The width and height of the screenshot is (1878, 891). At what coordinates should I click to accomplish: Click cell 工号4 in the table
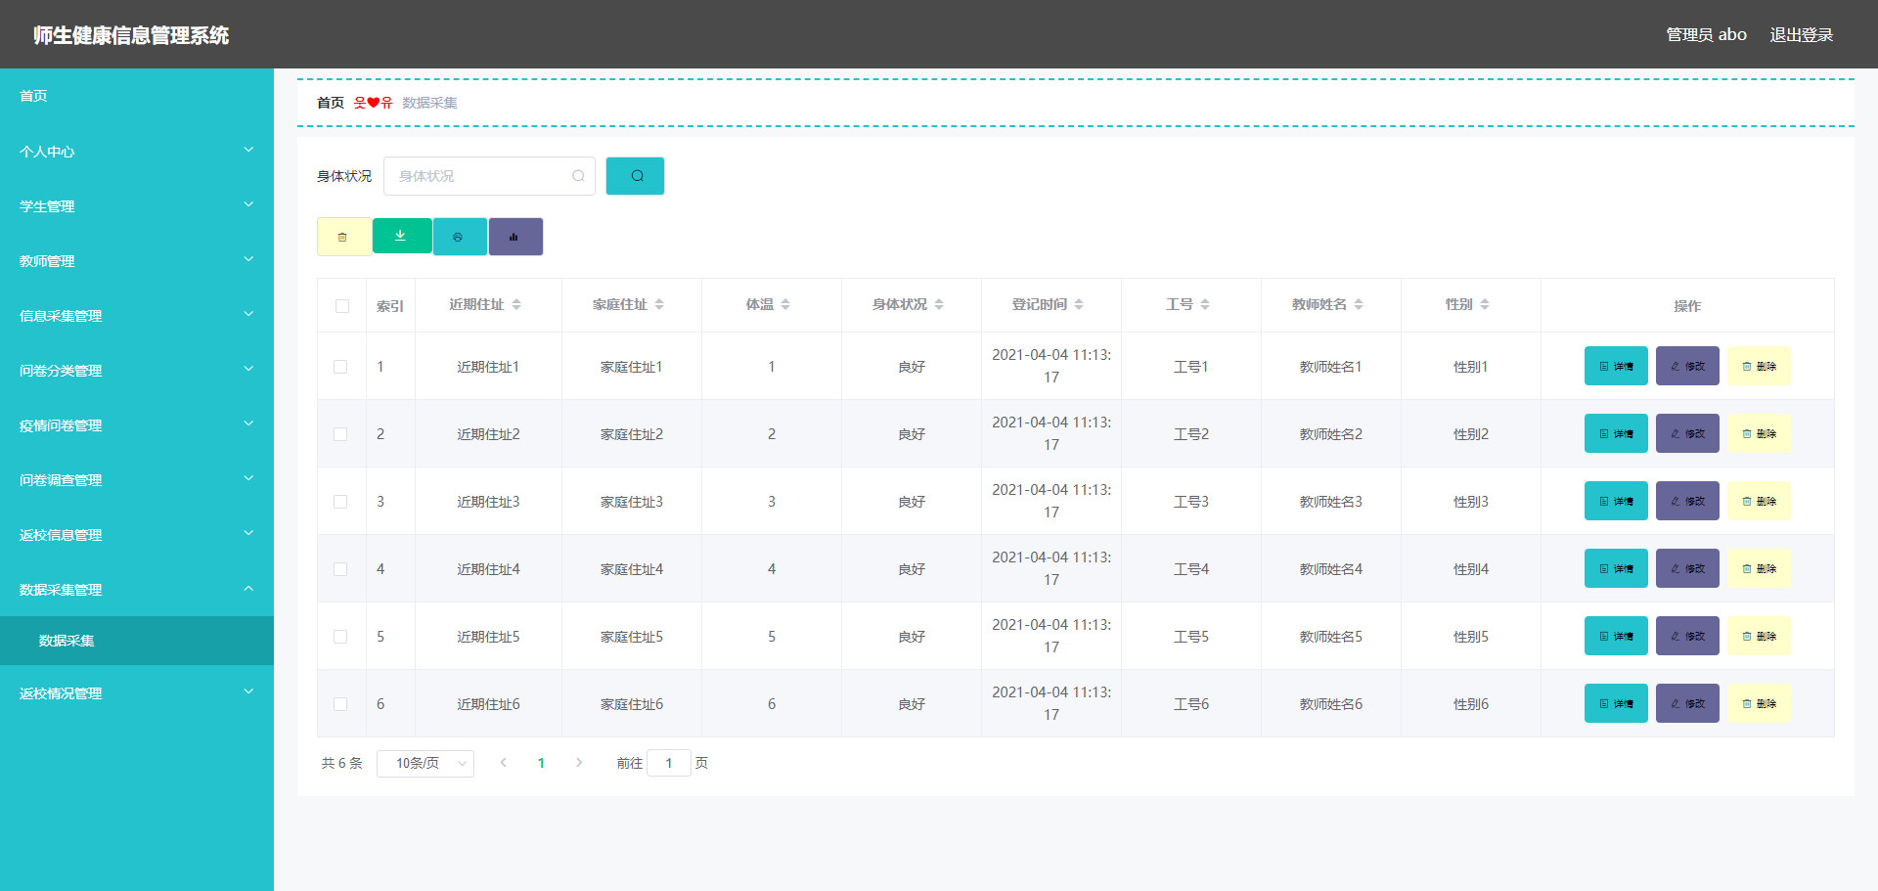(x=1191, y=569)
